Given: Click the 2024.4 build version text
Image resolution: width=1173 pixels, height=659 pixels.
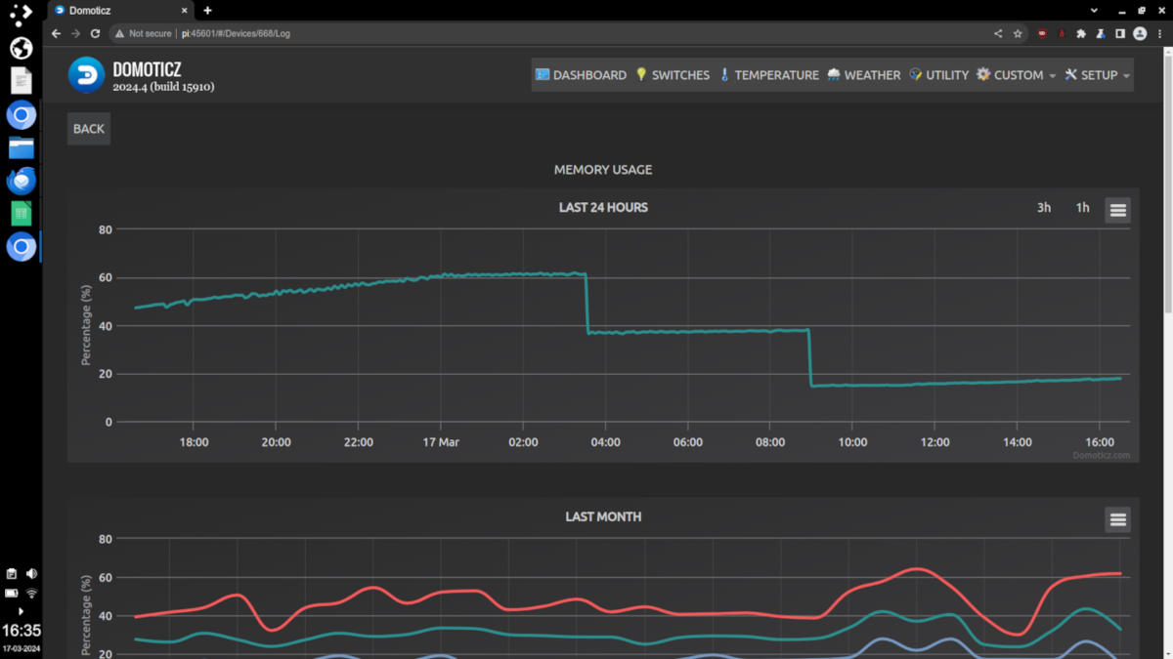Looking at the screenshot, I should [x=163, y=87].
